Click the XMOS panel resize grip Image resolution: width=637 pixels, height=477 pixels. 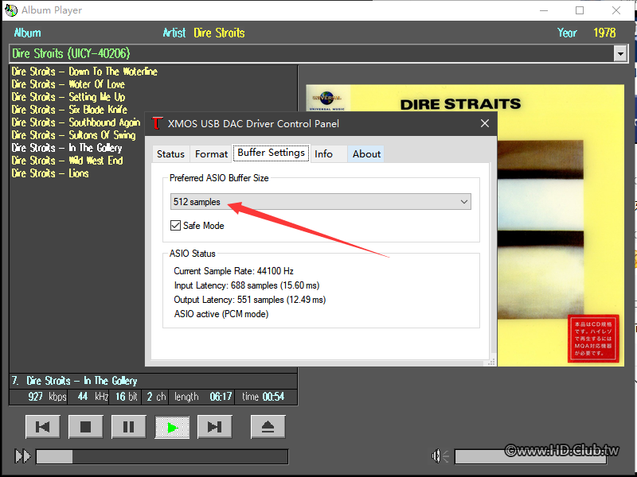[491, 362]
